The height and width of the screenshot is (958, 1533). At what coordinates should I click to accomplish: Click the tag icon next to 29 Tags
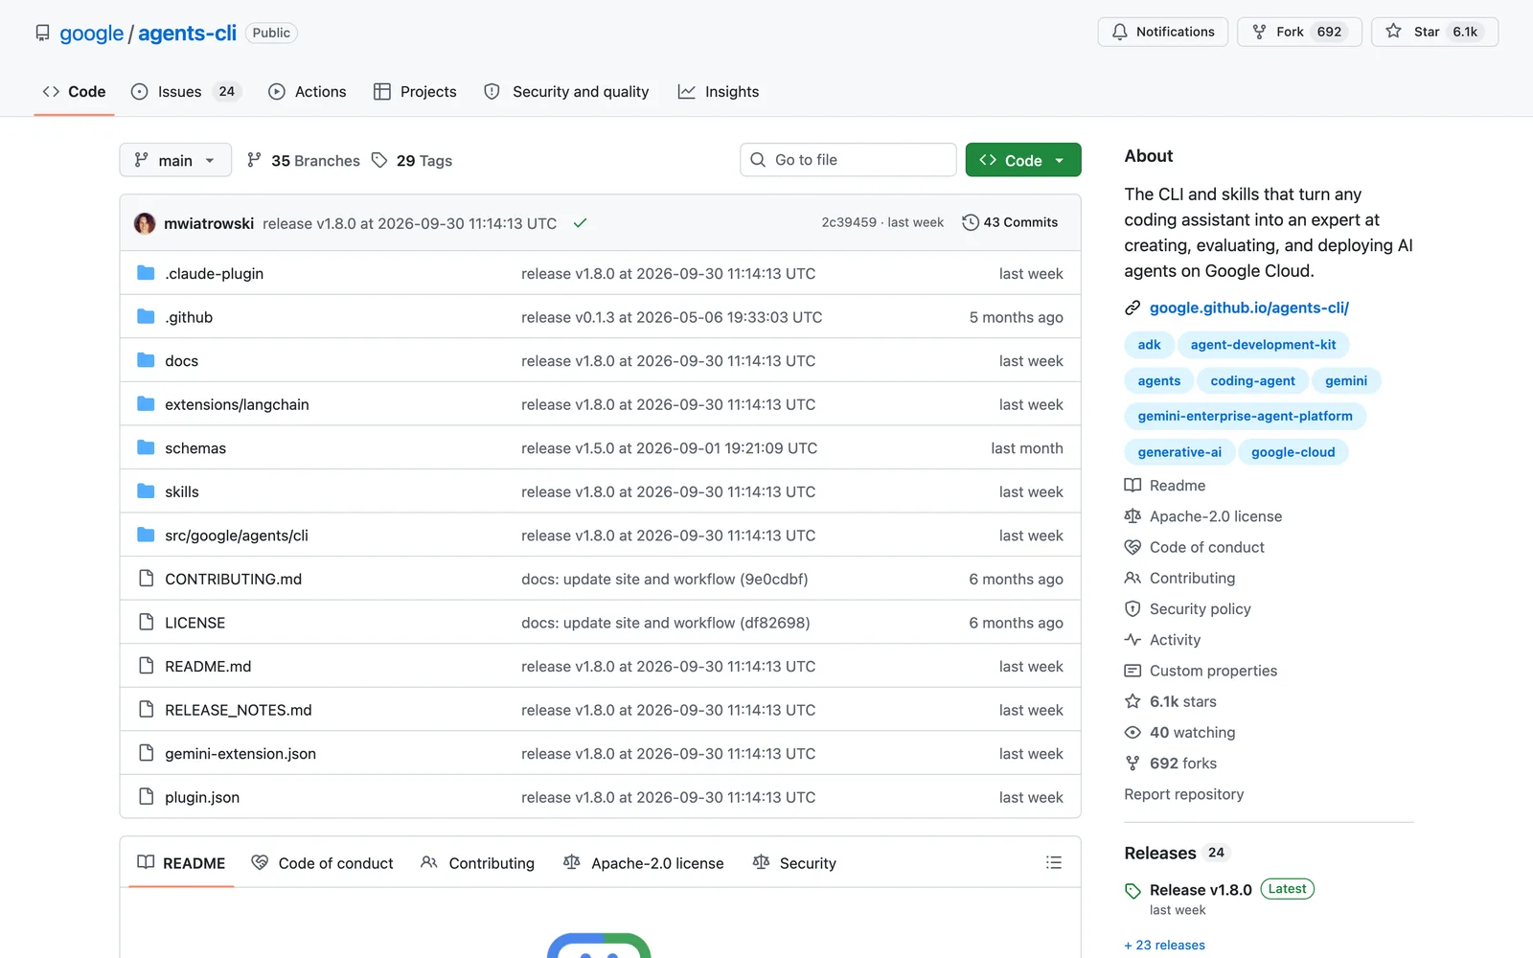pos(379,160)
